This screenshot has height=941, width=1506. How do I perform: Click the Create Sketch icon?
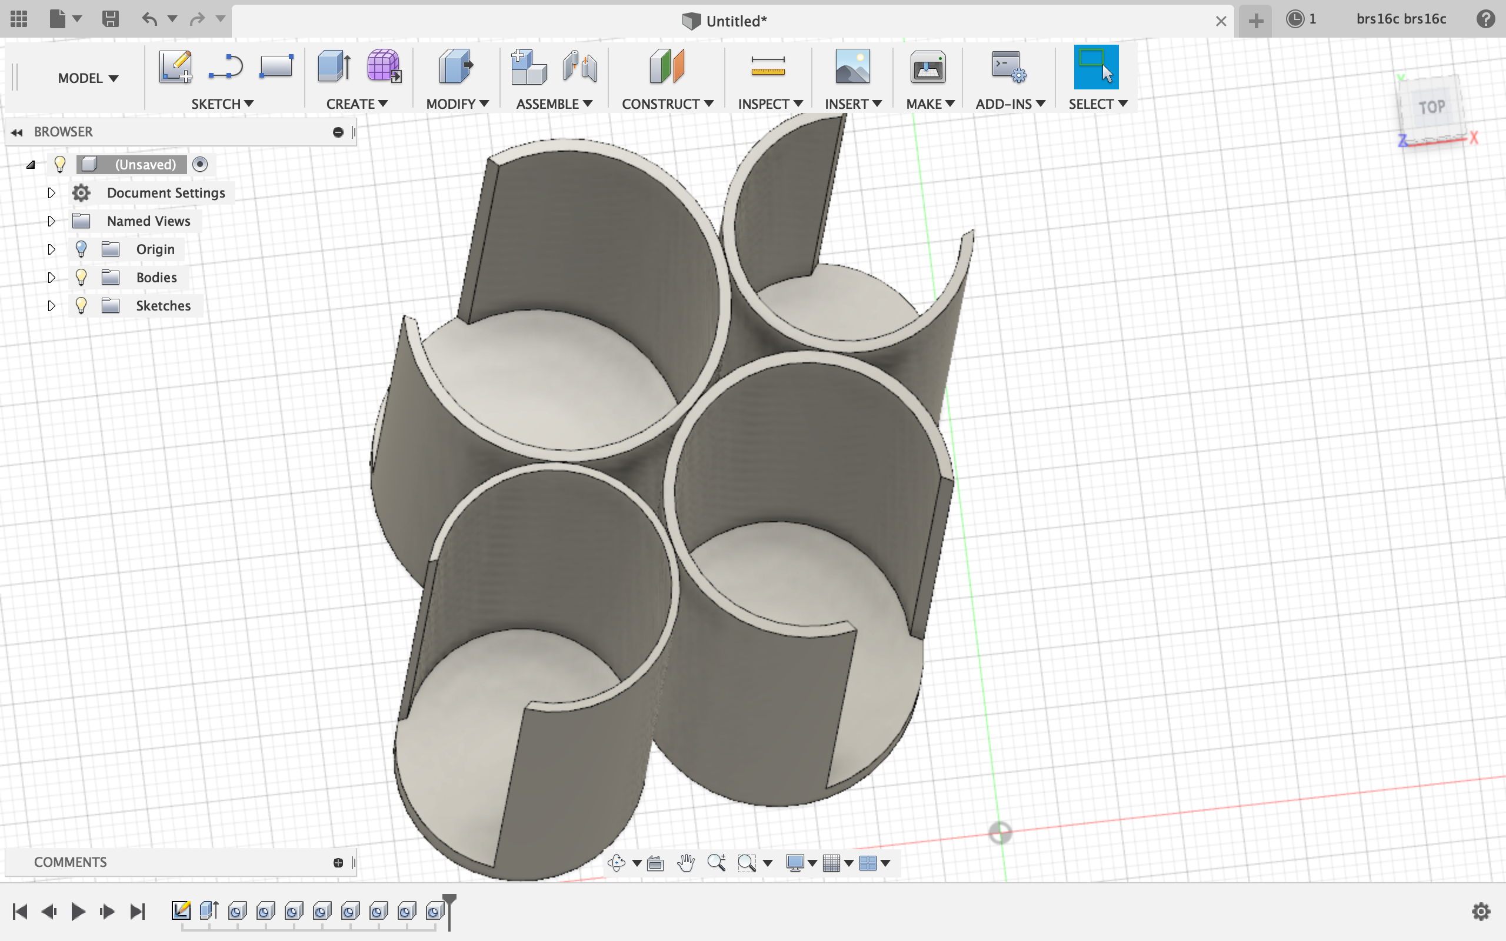pos(175,66)
